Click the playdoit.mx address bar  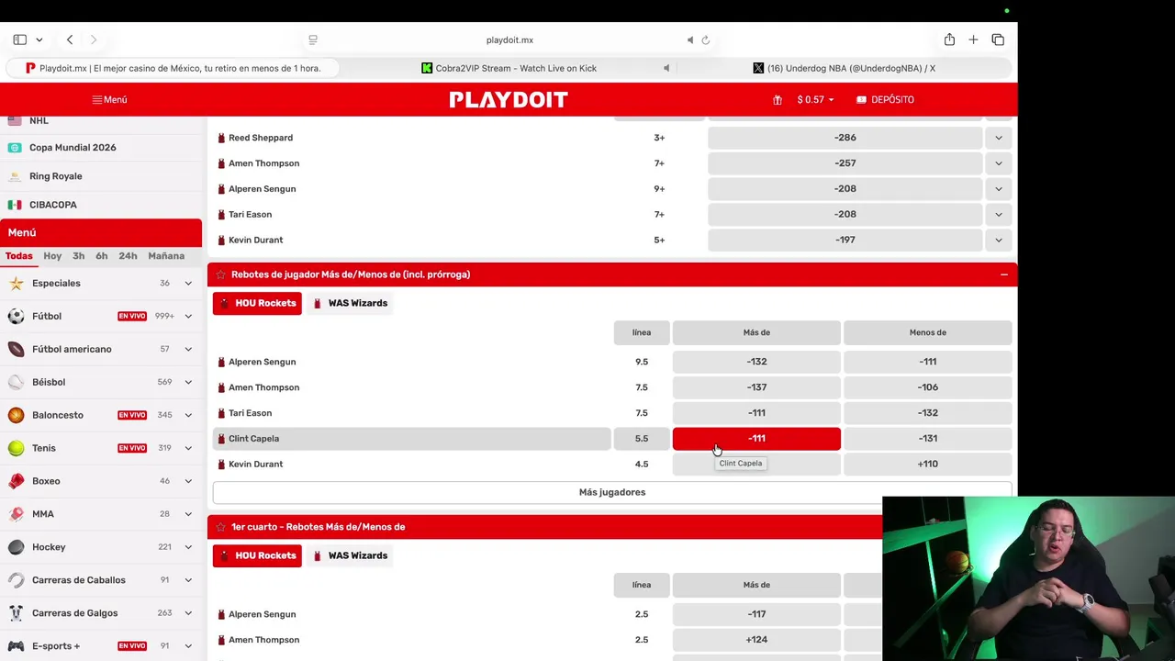tap(509, 39)
